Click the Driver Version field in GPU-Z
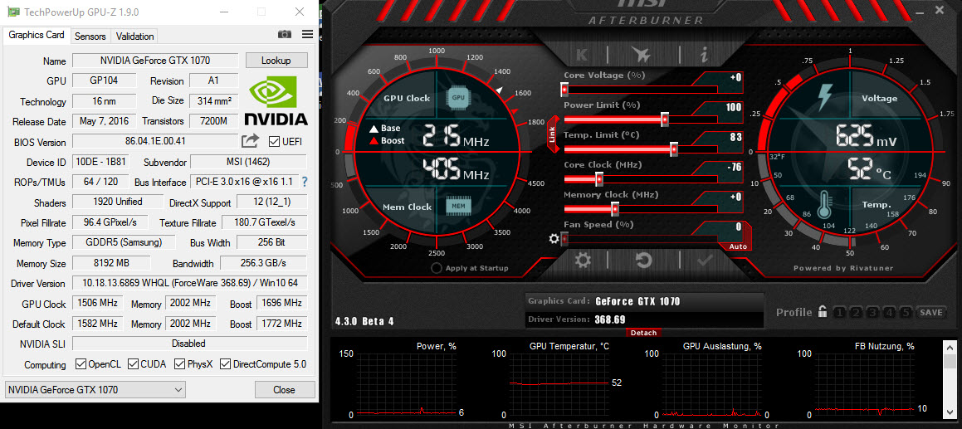Viewport: 962px width, 429px height. tap(189, 283)
